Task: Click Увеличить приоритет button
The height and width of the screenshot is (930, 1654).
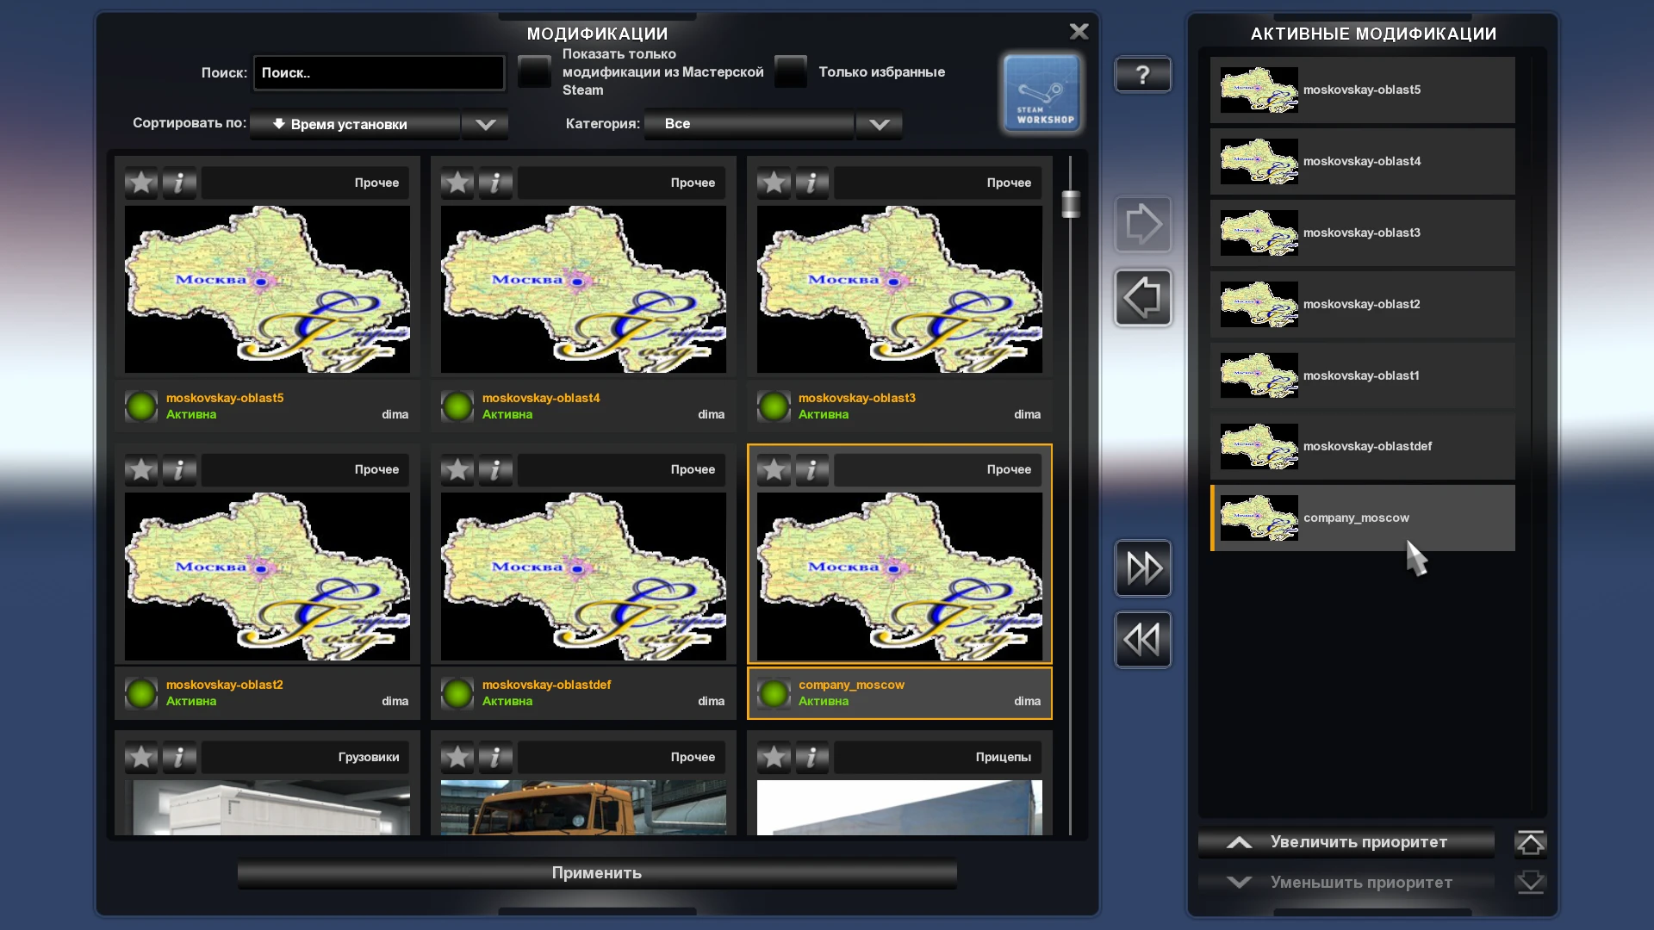Action: (1346, 842)
